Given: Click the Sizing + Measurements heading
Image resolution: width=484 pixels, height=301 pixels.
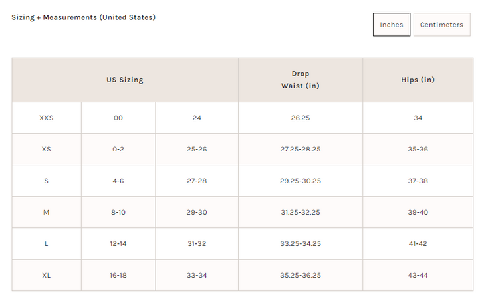Looking at the screenshot, I should [x=84, y=17].
